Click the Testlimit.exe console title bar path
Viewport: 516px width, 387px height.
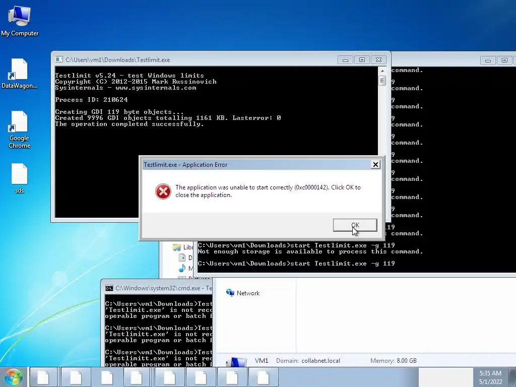[x=117, y=60]
